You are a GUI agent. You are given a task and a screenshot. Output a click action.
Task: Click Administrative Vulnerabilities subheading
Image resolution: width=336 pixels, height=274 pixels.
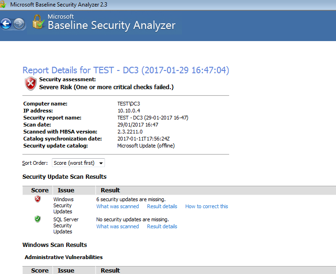[x=63, y=257]
